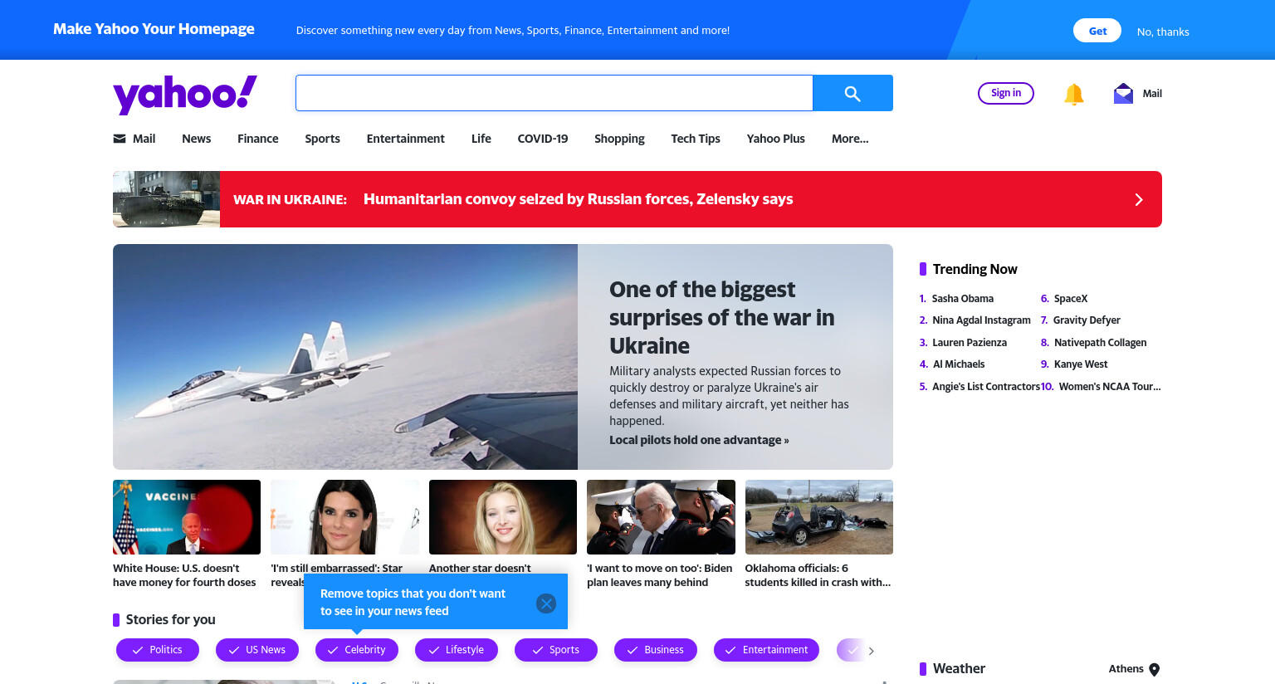Open White House vaccine story thumbnail
This screenshot has width=1275, height=684.
click(x=187, y=517)
